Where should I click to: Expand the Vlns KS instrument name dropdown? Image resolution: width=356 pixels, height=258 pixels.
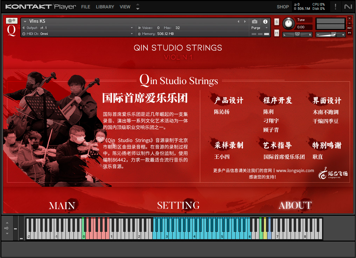point(25,22)
